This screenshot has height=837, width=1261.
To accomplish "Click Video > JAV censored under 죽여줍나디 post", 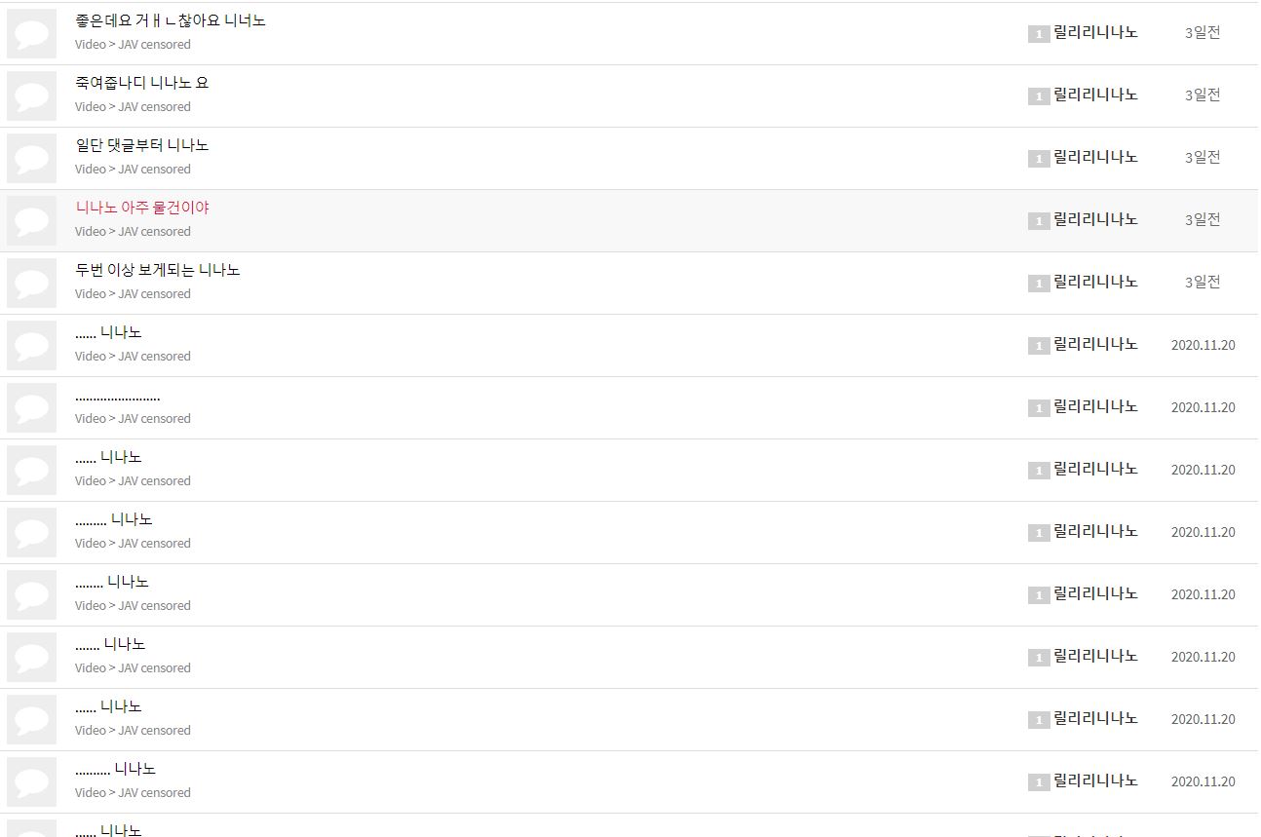I will click(x=133, y=107).
